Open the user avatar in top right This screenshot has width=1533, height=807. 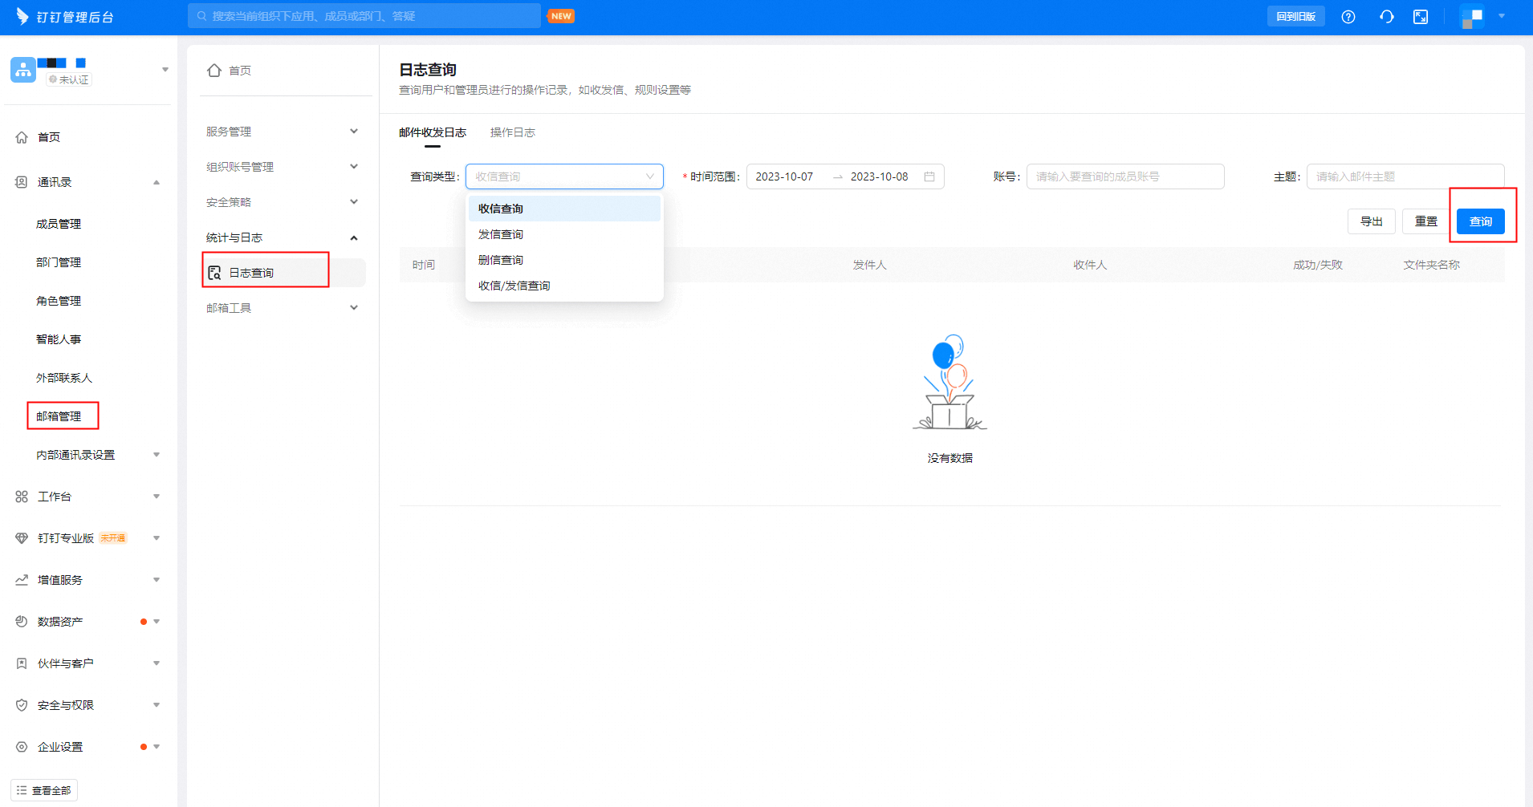[1472, 17]
